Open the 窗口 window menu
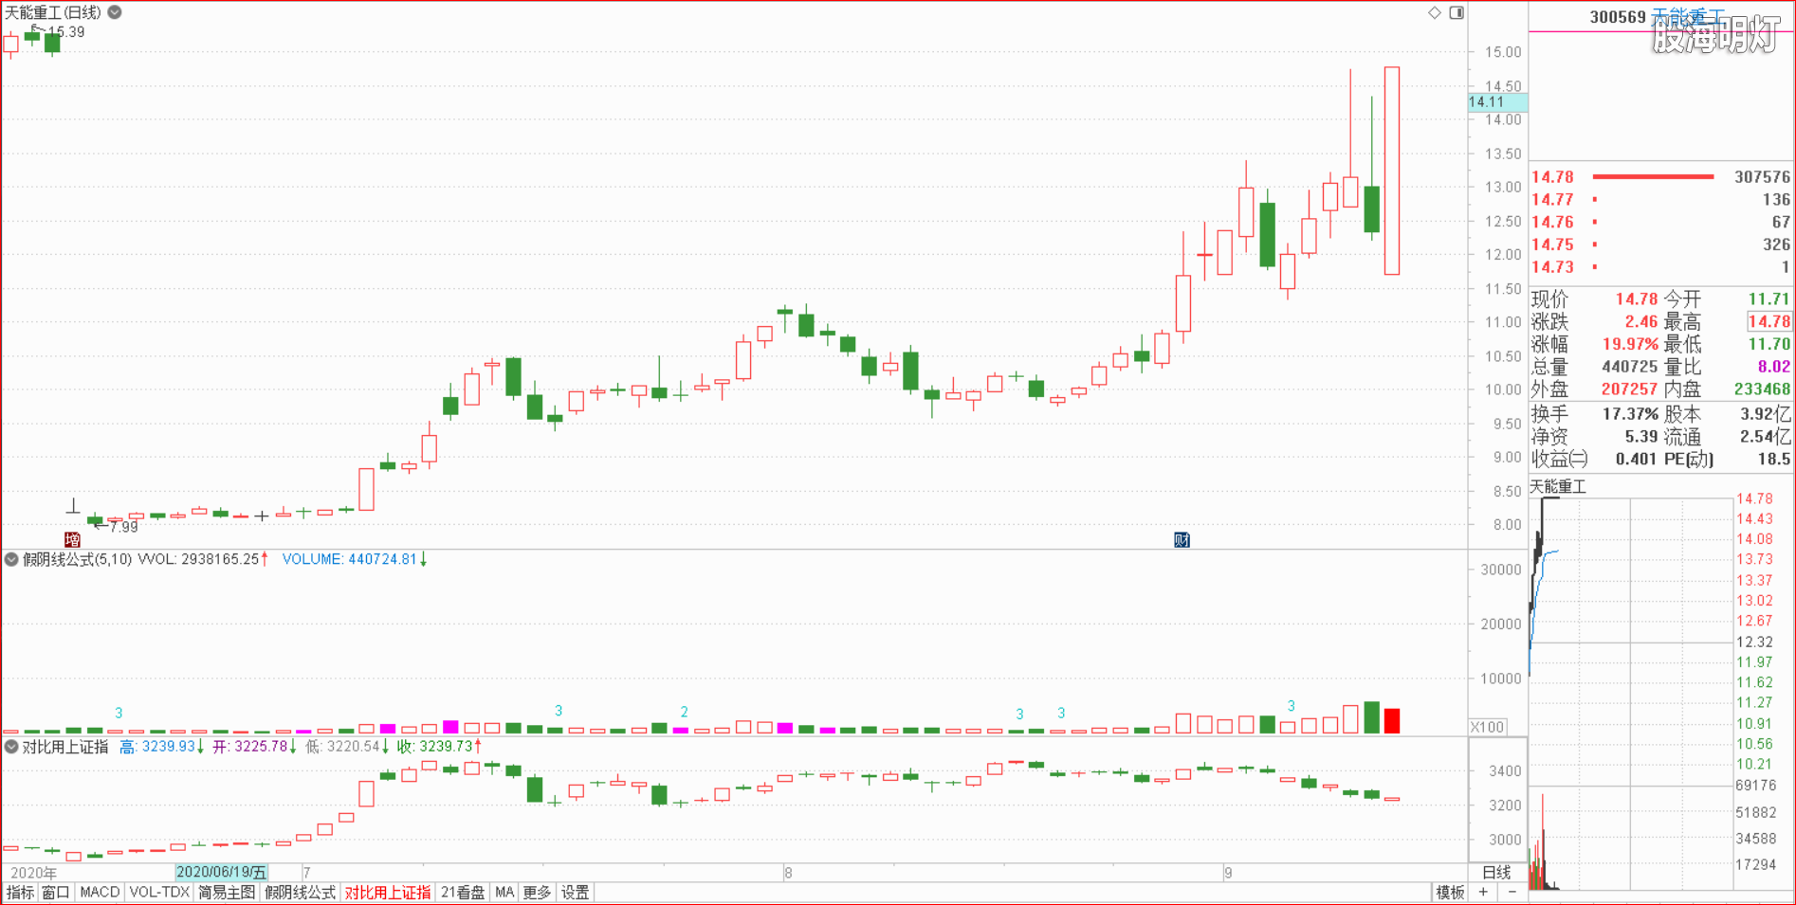 coord(56,893)
